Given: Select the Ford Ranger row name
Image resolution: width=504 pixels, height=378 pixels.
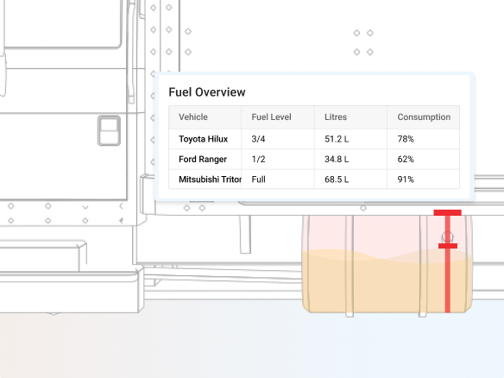Looking at the screenshot, I should (203, 160).
